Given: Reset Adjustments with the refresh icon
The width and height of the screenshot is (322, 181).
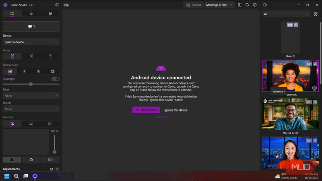Looking at the screenshot, I should pos(51,169).
